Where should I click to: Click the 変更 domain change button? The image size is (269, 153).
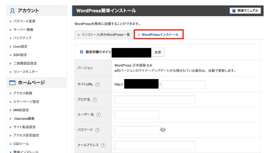(158, 52)
